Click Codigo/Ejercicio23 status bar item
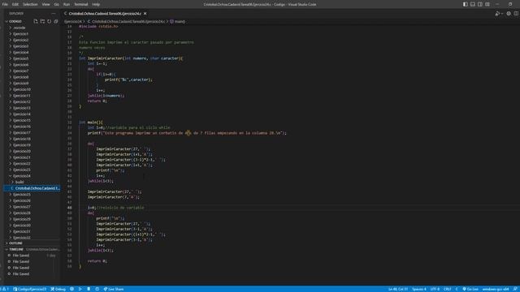520x292 pixels. (x=30, y=289)
